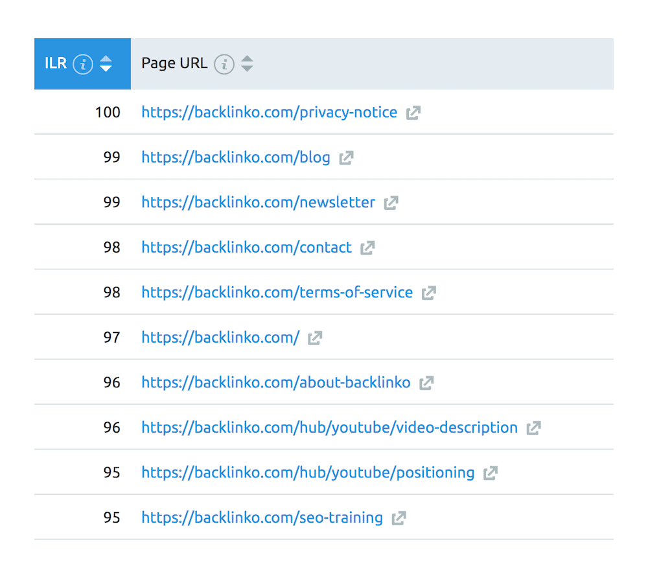Open the backlinko.com/blog link

[236, 157]
